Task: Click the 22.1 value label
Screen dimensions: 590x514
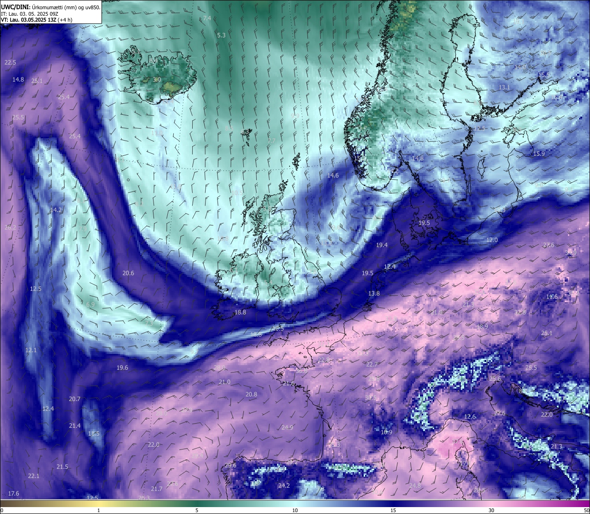Action: click(34, 476)
